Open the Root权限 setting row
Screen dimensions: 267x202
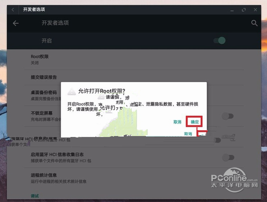click(134, 59)
